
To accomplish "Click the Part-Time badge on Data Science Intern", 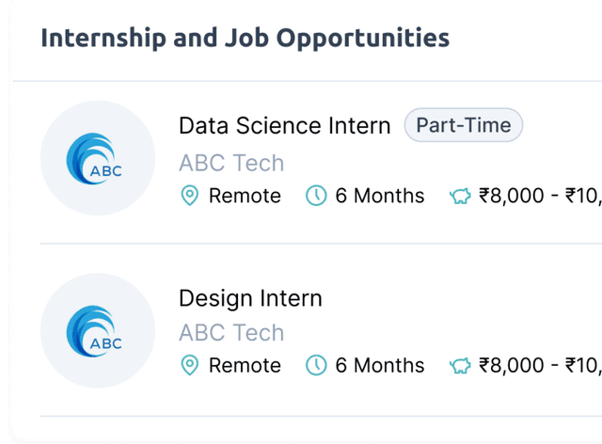I will point(464,125).
